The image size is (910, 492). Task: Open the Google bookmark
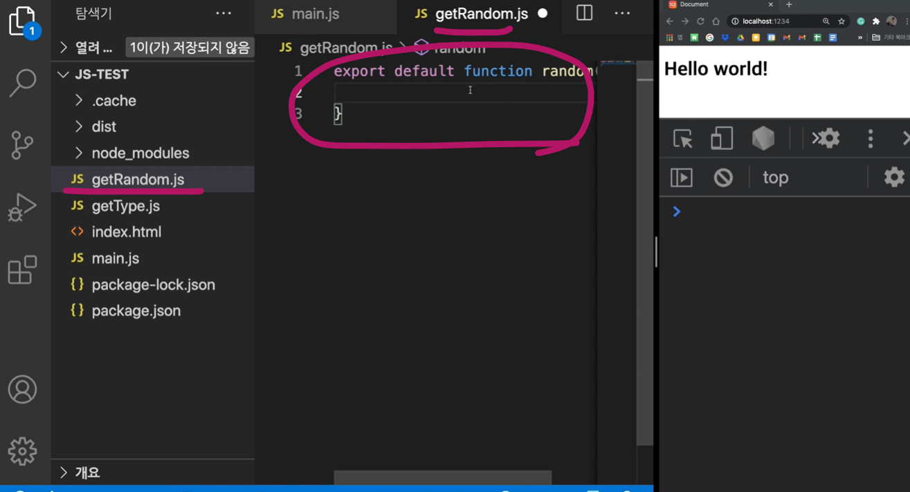709,37
